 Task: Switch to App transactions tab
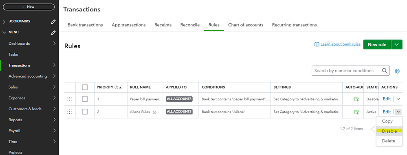tap(128, 25)
